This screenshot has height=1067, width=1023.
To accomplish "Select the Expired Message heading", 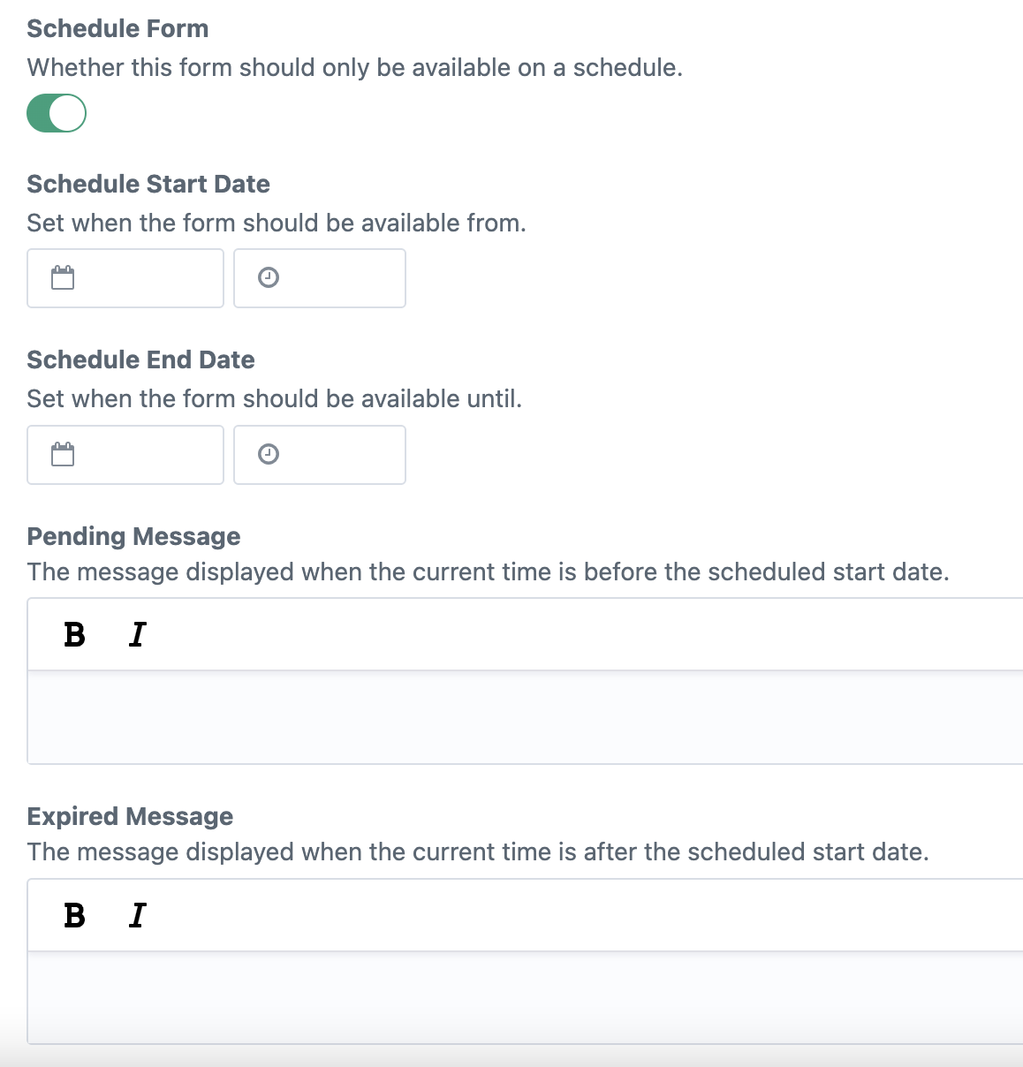I will 130,816.
